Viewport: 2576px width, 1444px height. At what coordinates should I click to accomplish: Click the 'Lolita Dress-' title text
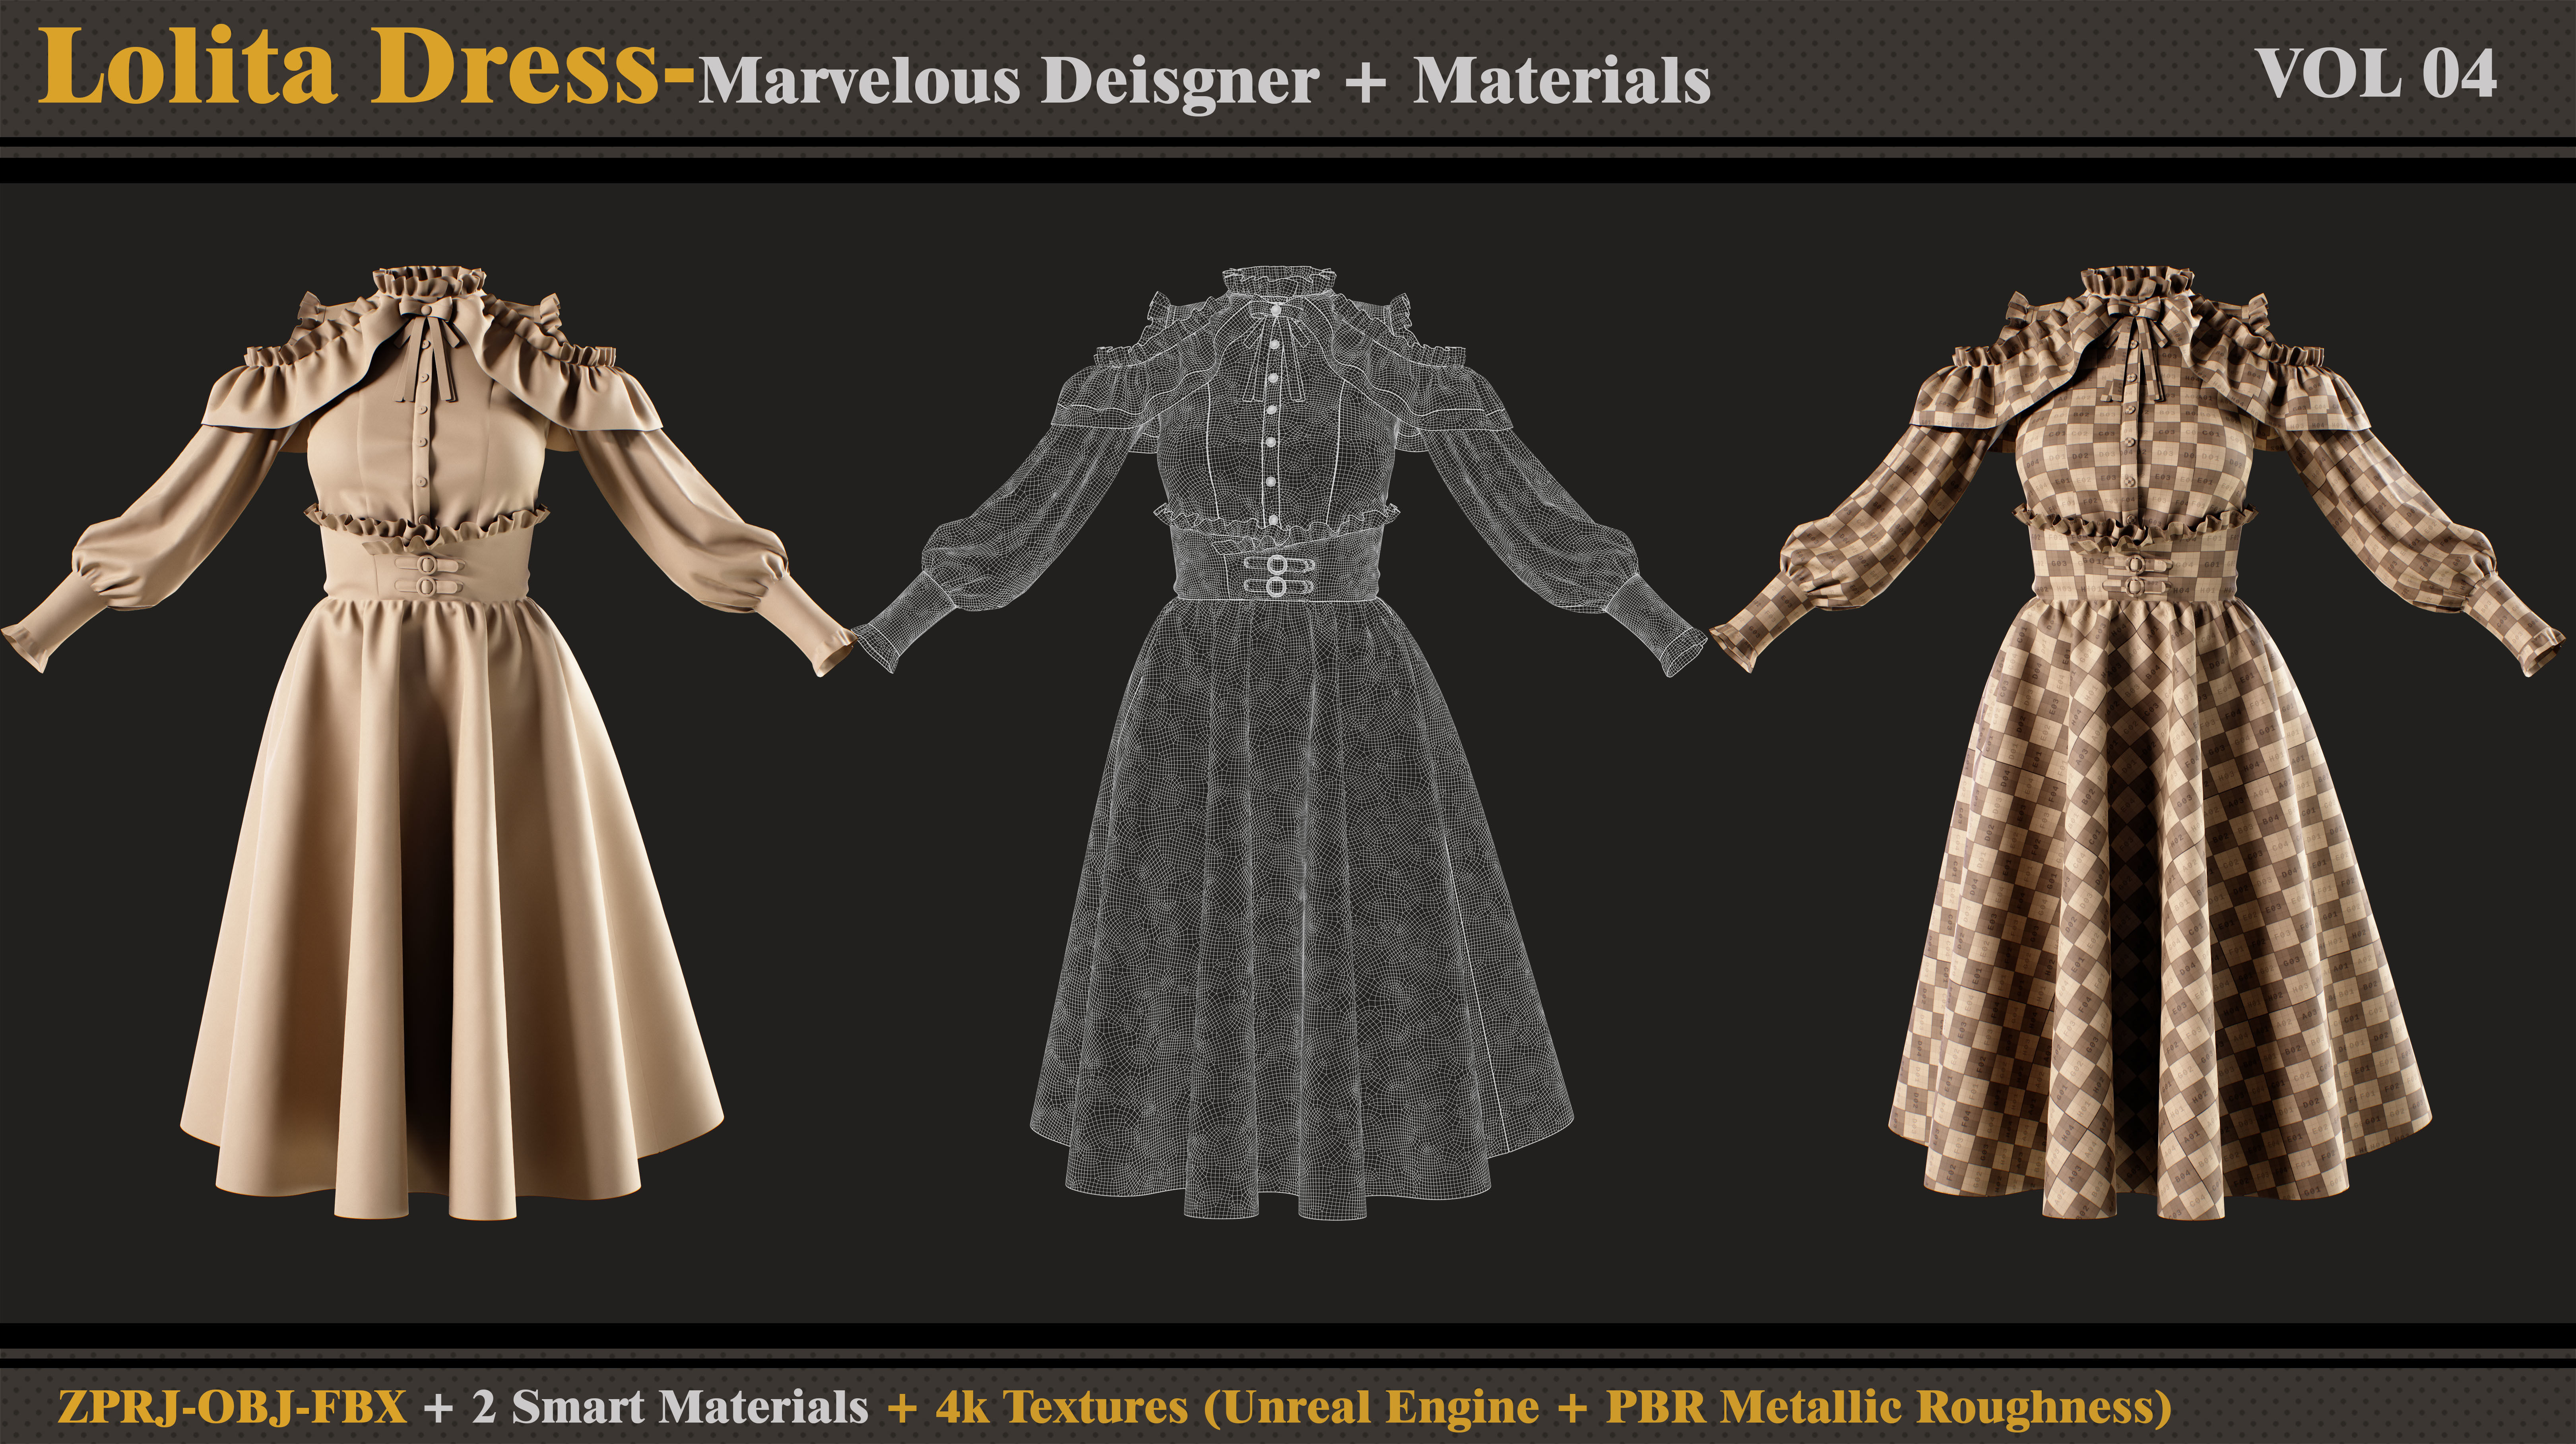(366, 66)
